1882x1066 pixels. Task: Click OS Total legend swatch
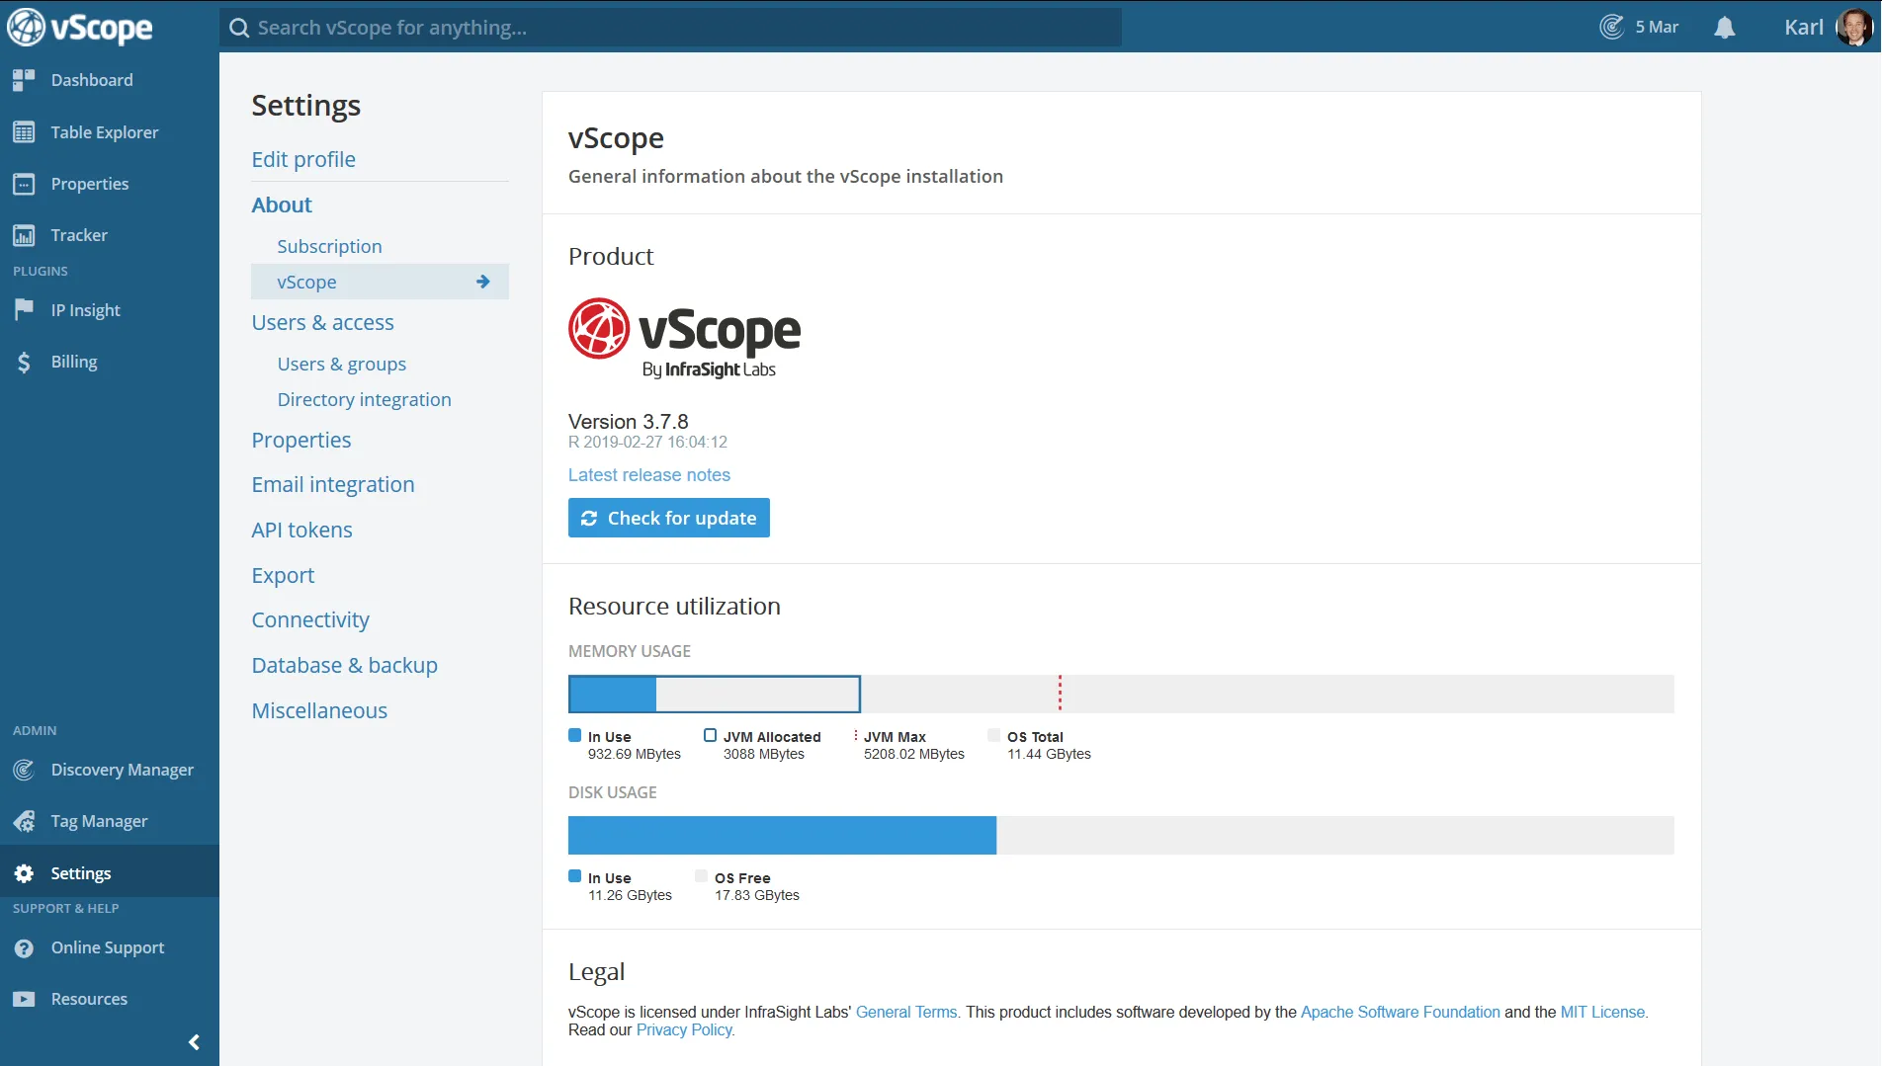coord(994,735)
